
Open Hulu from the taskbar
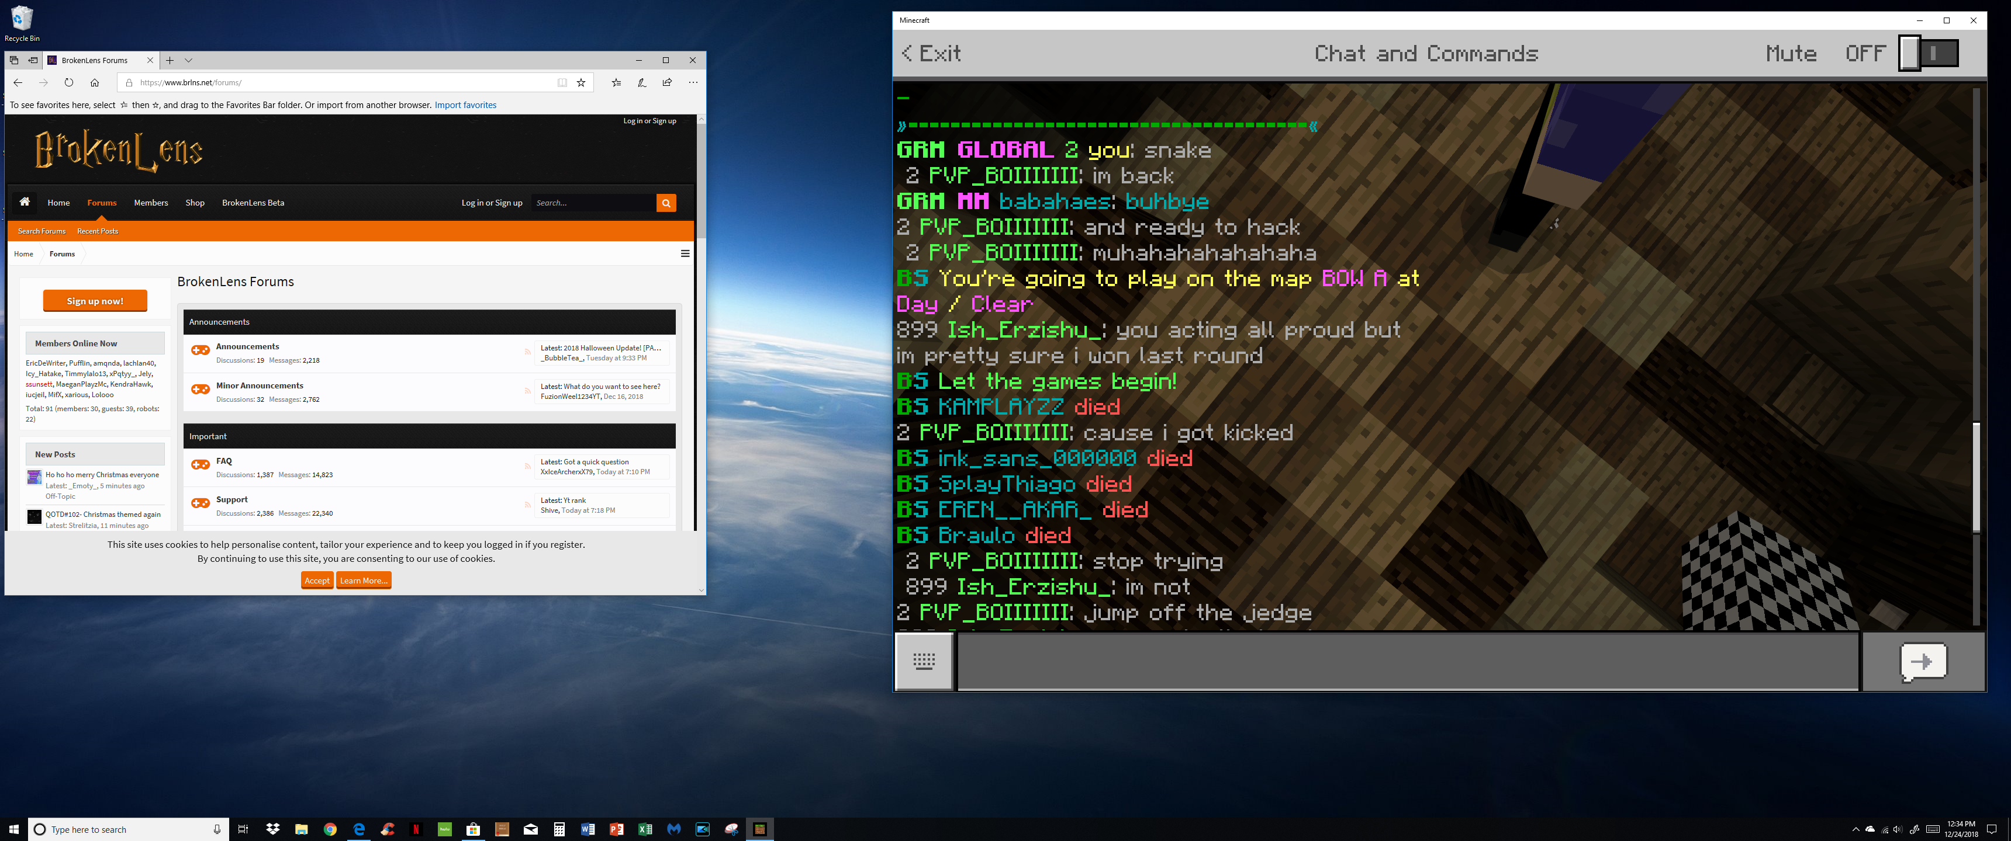445,829
